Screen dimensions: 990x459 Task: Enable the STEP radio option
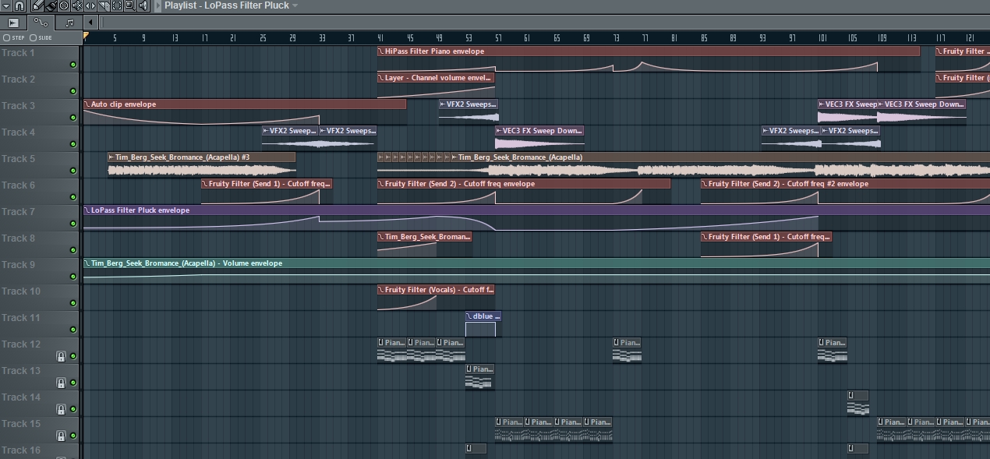(7, 37)
